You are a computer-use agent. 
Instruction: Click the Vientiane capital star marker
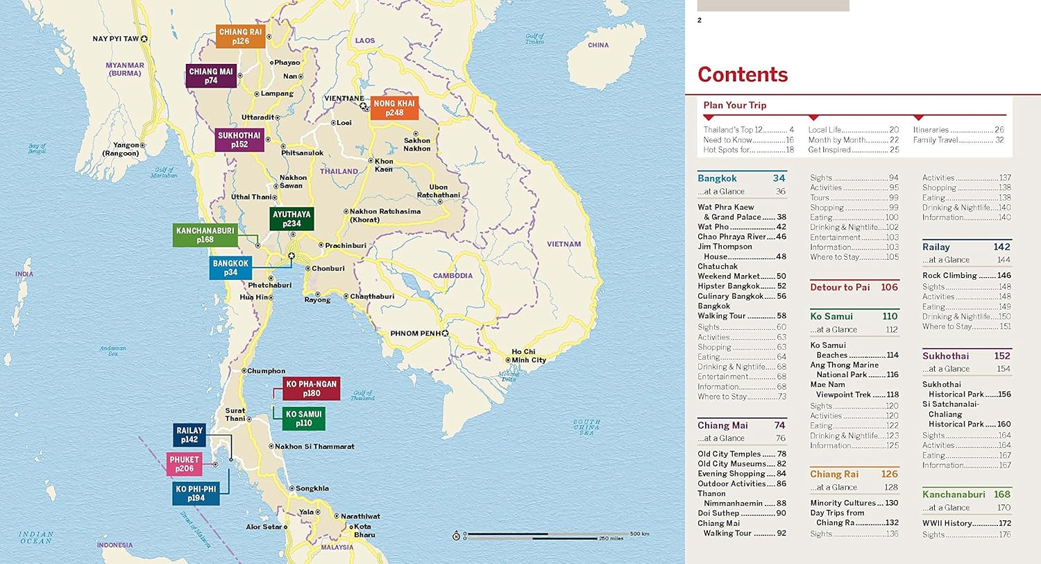[x=364, y=107]
